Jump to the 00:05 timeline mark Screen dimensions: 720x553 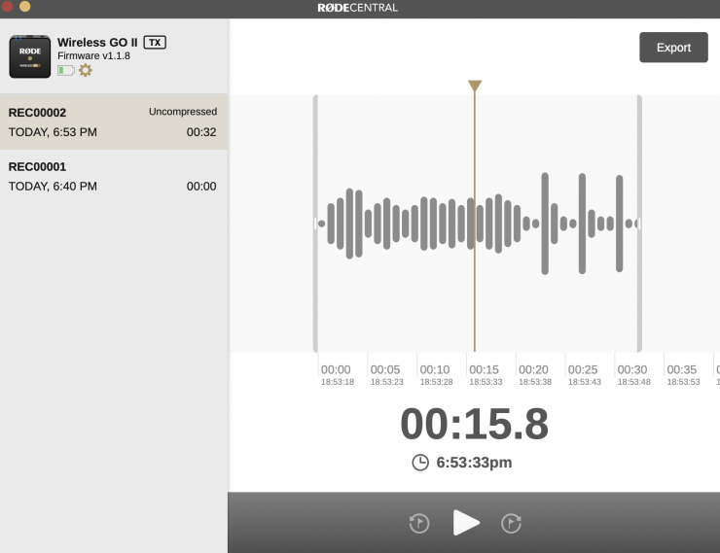385,370
